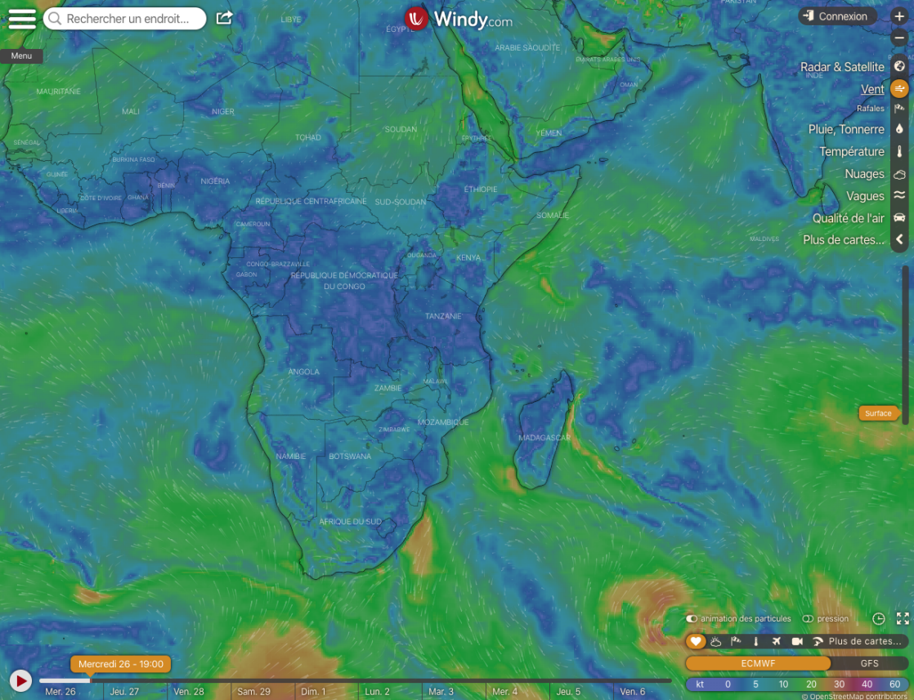The image size is (914, 700).
Task: Open the Surface altitude selector
Action: [x=879, y=413]
